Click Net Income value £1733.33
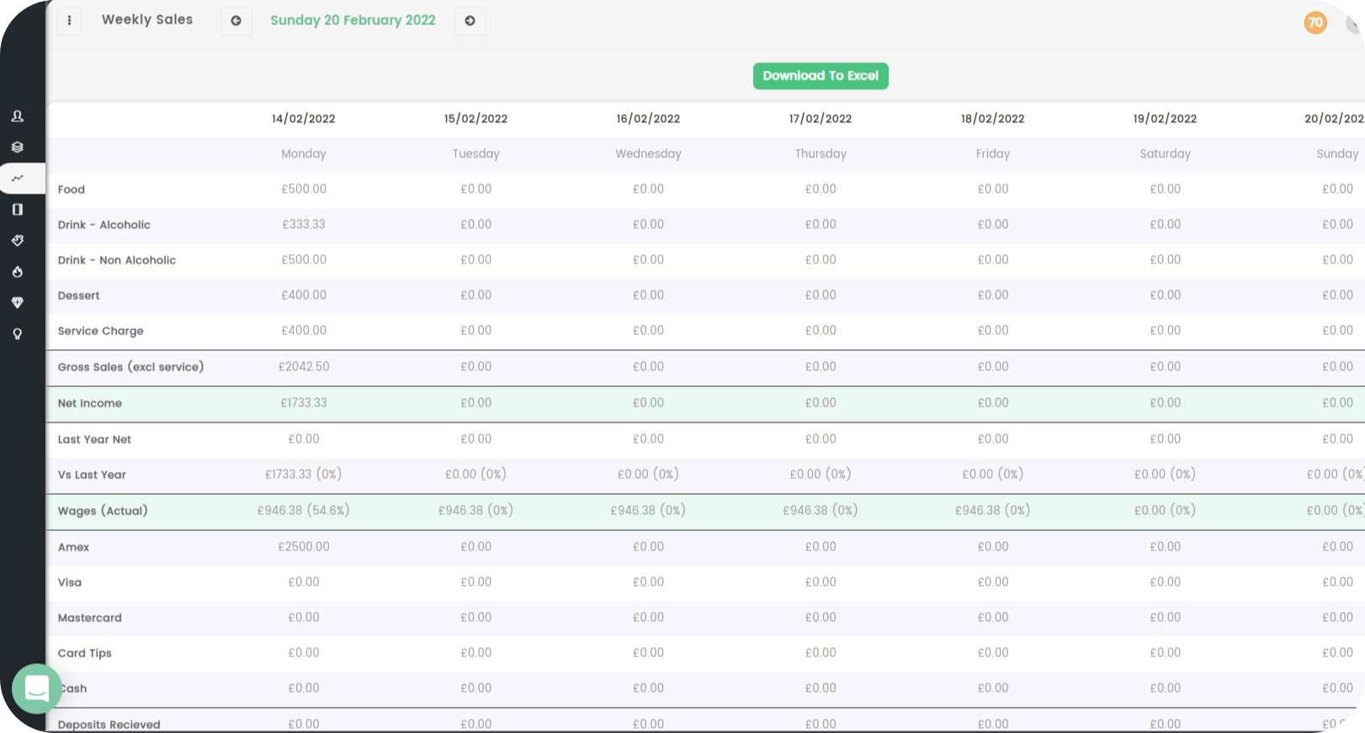This screenshot has width=1365, height=733. click(304, 403)
